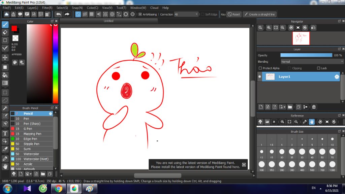
Task: Create a new layer in Layer panel
Action: (261, 107)
